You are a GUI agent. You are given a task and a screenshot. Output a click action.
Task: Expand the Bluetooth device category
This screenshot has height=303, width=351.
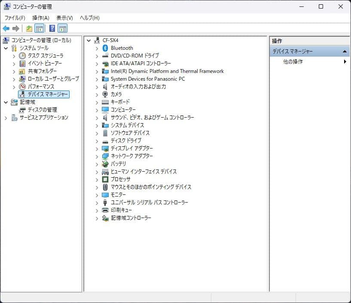click(x=96, y=48)
